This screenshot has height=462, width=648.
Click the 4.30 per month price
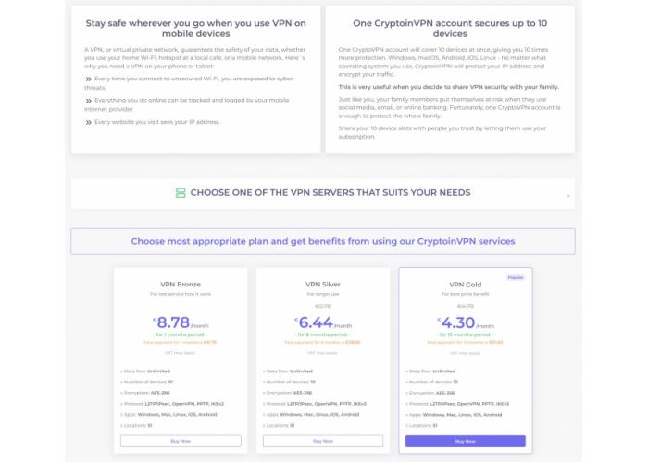point(466,322)
